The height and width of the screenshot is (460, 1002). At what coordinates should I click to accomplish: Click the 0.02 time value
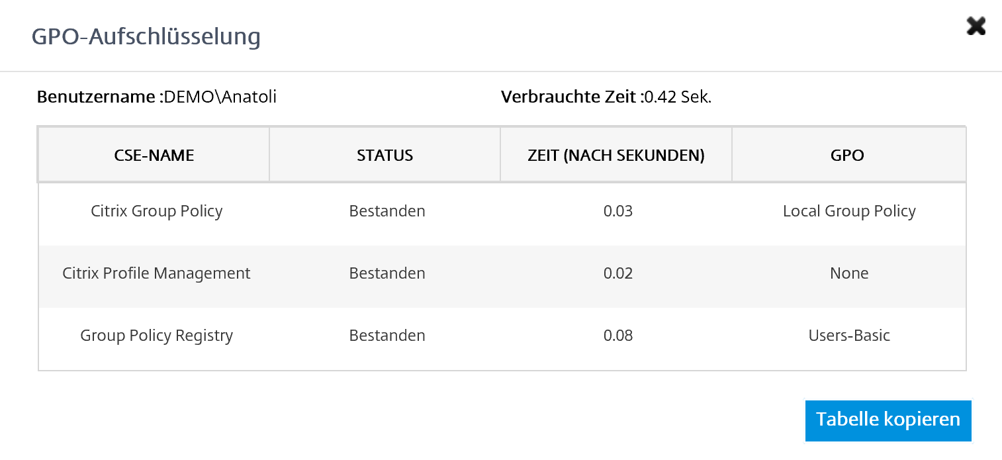[x=618, y=273]
